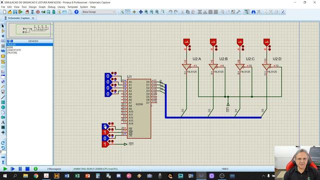Screen dimensions: 320x180
Task: Click the P pick devices button
Action: (x=8, y=41)
